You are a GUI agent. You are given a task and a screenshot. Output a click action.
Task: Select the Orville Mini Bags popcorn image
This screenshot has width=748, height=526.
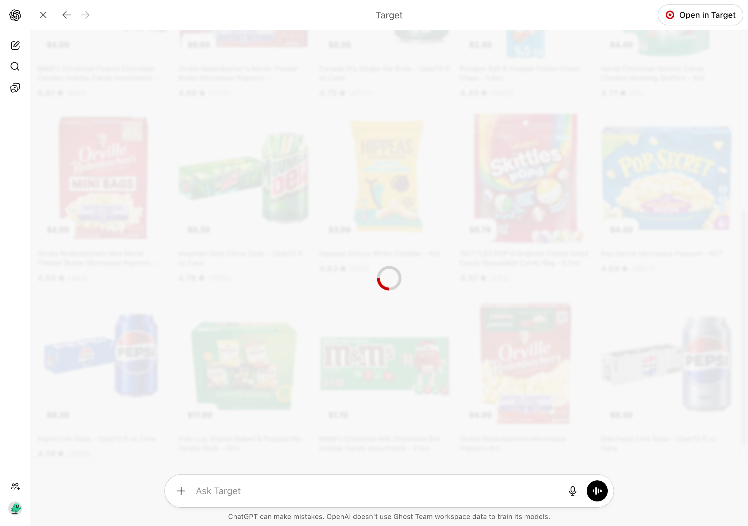pos(103,178)
